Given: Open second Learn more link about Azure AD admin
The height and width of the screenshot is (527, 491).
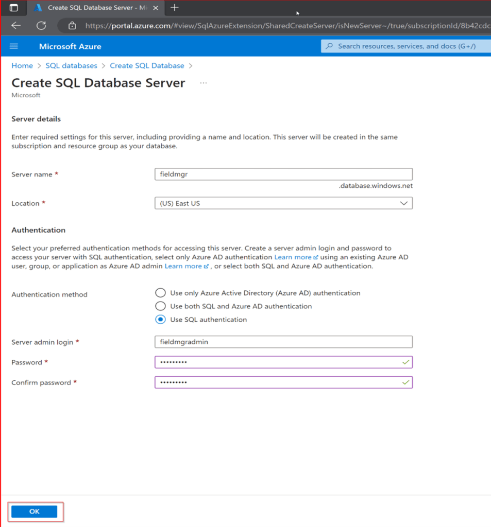Looking at the screenshot, I should (x=186, y=266).
